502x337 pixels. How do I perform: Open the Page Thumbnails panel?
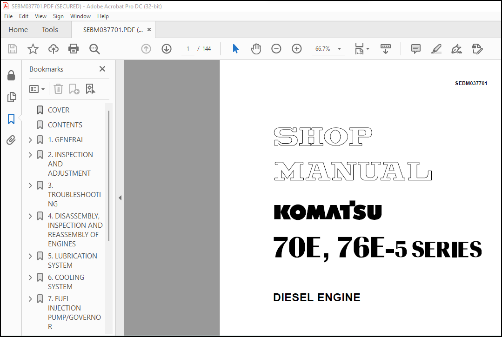point(12,97)
